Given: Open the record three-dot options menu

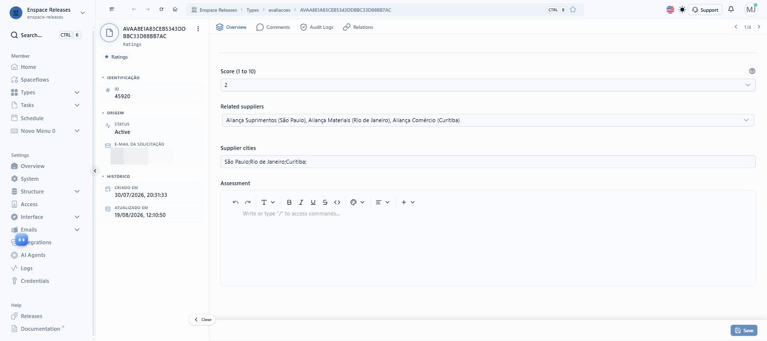Looking at the screenshot, I should pyautogui.click(x=198, y=29).
